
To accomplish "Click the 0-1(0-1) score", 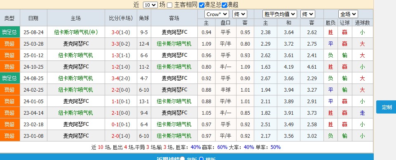I will (121, 124).
